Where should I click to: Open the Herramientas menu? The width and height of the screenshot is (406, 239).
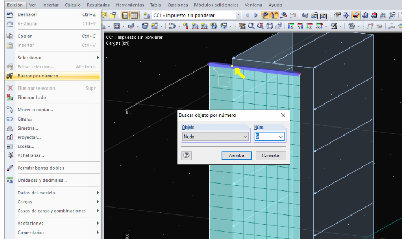(x=130, y=5)
